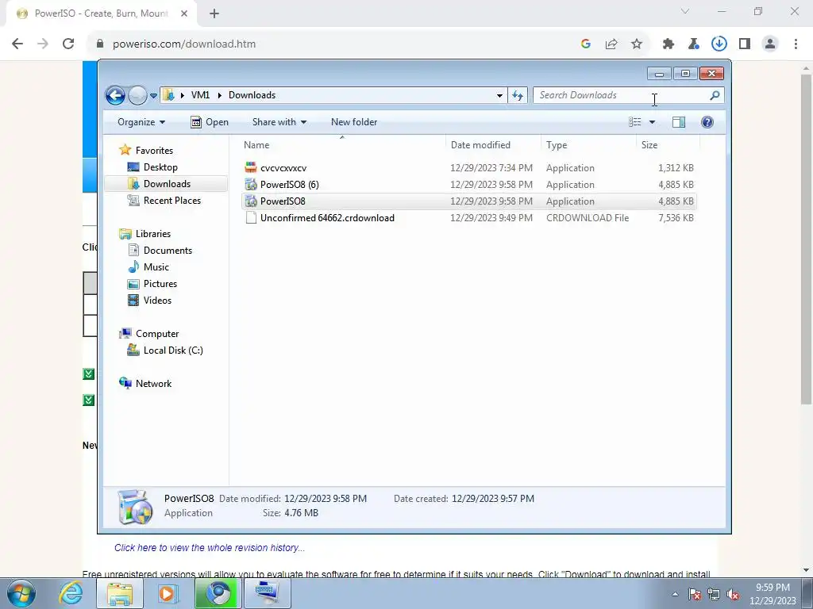The height and width of the screenshot is (609, 813).
Task: Open a new Chrome tab
Action: click(214, 13)
